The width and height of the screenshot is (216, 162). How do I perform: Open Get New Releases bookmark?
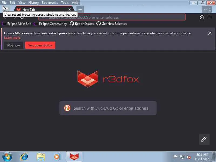pyautogui.click(x=112, y=24)
